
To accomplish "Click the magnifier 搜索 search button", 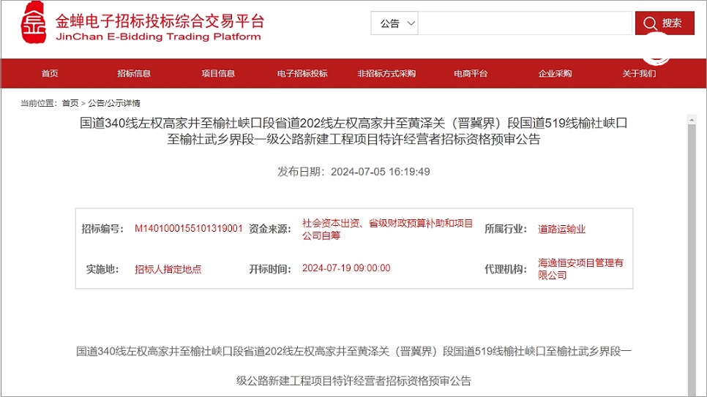I will click(x=664, y=23).
